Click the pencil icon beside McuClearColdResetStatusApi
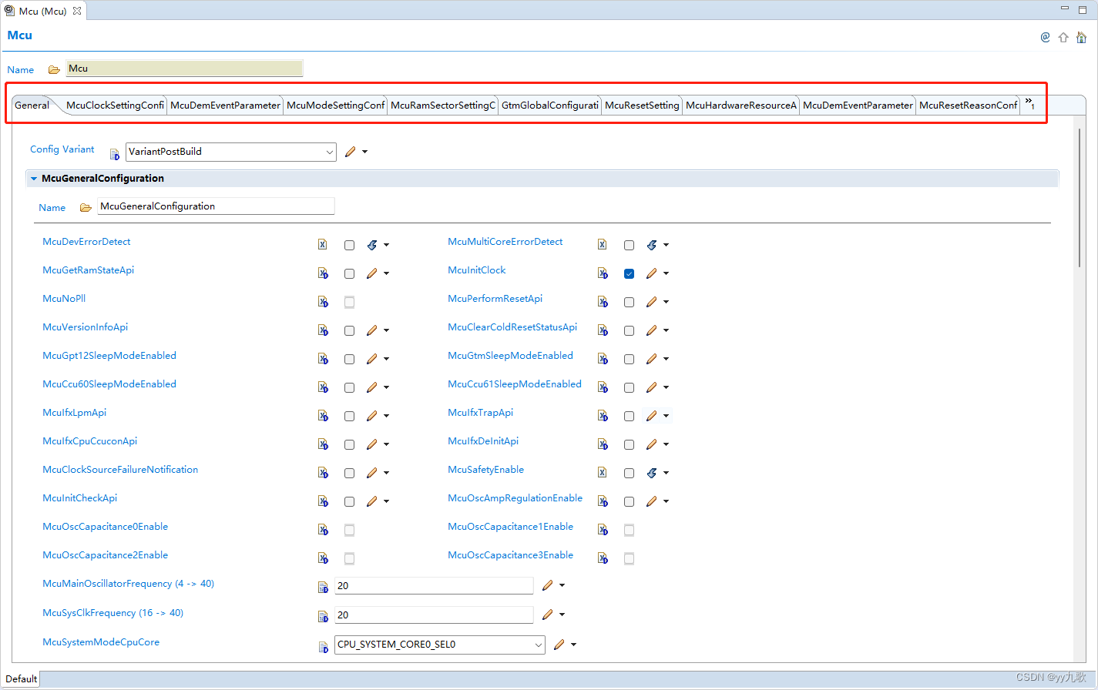 coord(651,330)
